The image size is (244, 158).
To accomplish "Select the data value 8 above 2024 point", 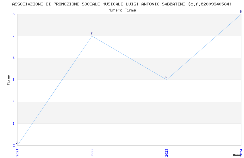I will (241, 11).
